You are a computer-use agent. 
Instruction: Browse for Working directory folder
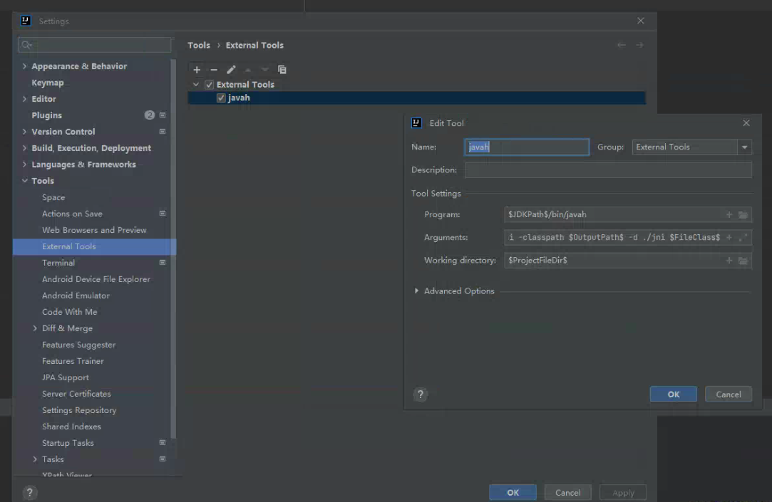coord(743,261)
